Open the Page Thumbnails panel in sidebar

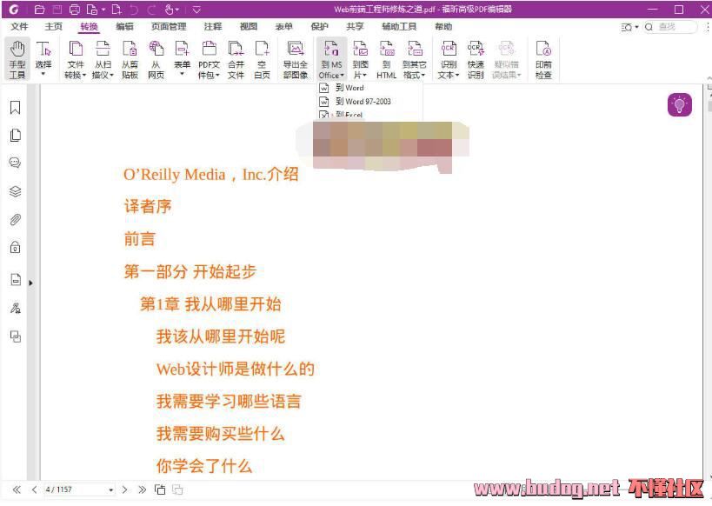[16, 136]
